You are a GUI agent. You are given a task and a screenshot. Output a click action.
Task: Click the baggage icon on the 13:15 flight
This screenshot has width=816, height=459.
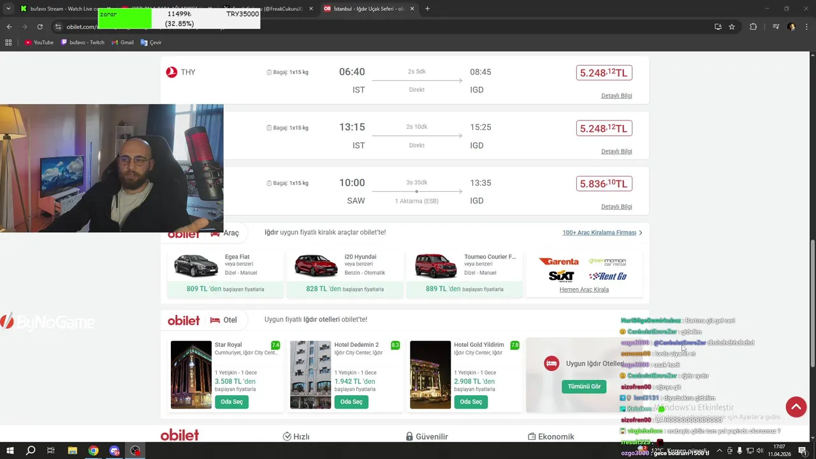coord(269,127)
